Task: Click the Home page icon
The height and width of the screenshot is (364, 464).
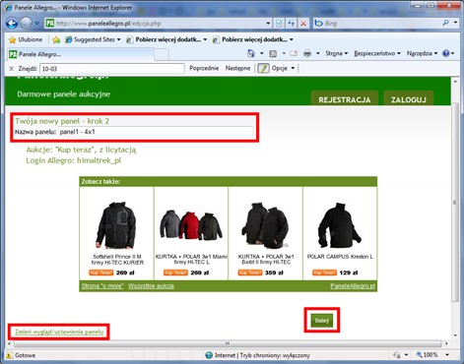Action: tap(251, 53)
